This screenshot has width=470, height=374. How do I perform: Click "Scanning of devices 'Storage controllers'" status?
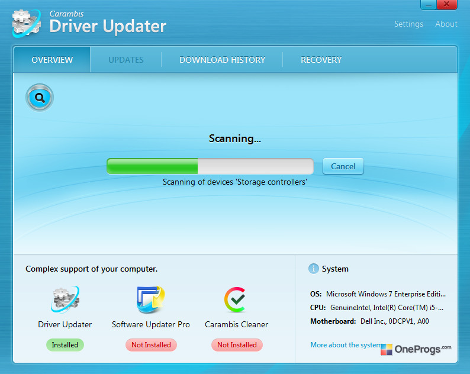point(234,182)
